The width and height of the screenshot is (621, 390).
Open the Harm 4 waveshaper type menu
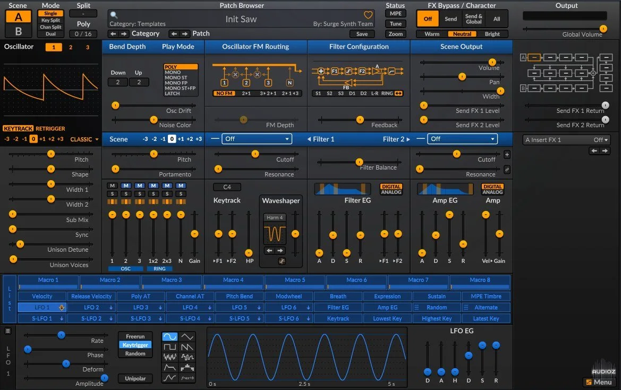click(x=275, y=218)
